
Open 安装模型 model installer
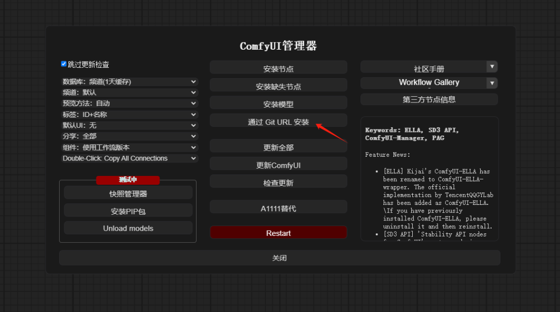pos(278,102)
